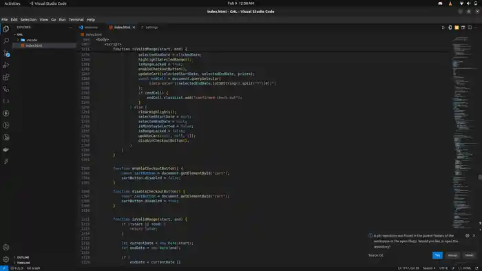The height and width of the screenshot is (271, 482).
Task: Click Activities in the top bar
Action: tap(12, 3)
